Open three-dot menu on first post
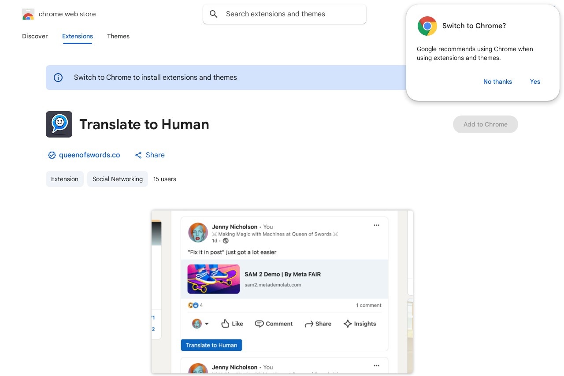 [x=376, y=225]
